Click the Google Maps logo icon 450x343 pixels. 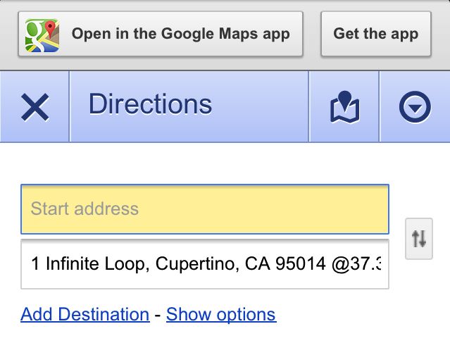(x=42, y=33)
